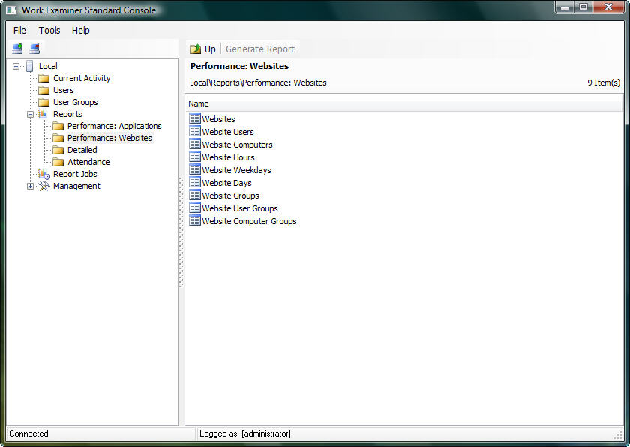Click the Website Days report icon
630x447 pixels.
(195, 182)
